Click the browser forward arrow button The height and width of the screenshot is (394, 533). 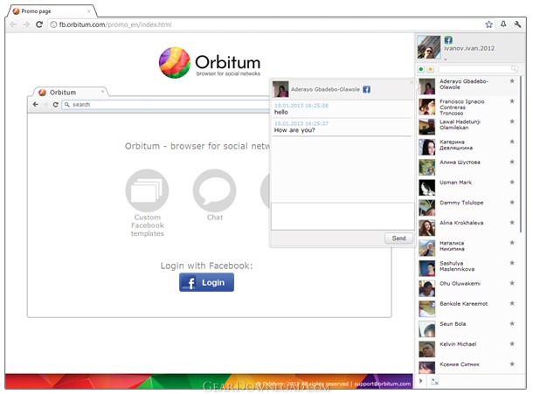[x=26, y=24]
